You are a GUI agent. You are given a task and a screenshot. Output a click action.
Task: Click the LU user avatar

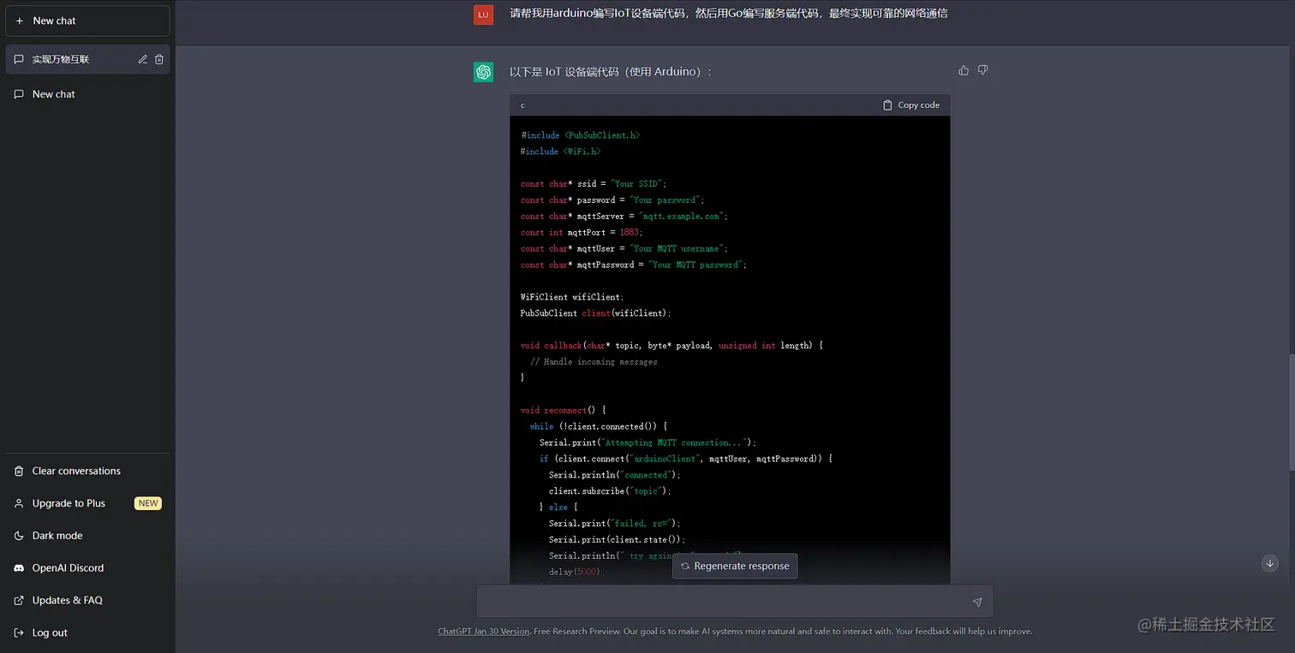click(x=484, y=15)
